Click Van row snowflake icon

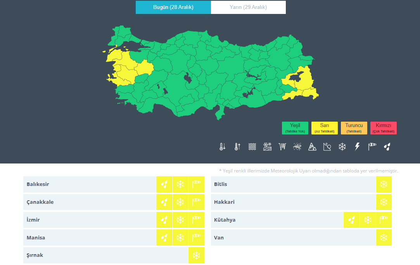click(x=384, y=238)
